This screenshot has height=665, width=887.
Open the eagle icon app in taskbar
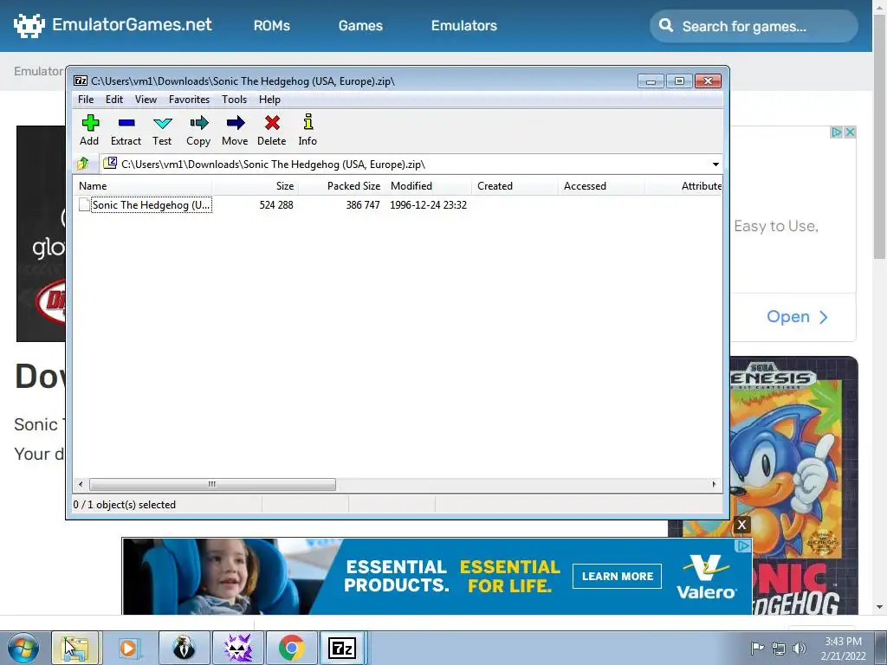pyautogui.click(x=184, y=648)
